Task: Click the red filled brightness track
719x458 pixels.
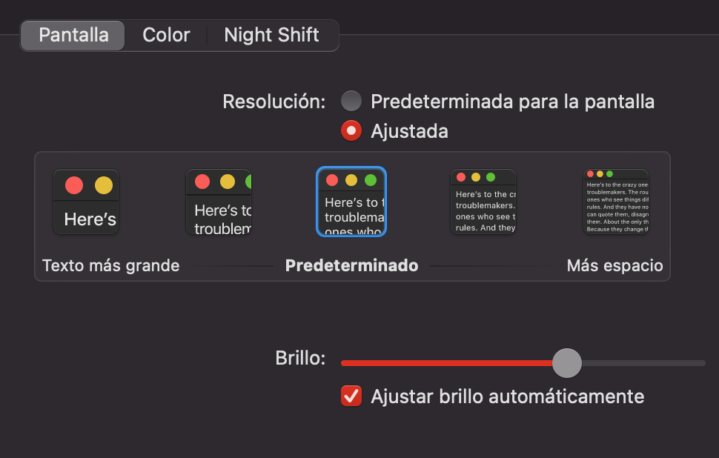Action: 445,363
